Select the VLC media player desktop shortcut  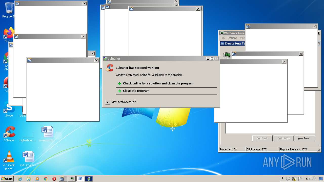tap(9, 160)
